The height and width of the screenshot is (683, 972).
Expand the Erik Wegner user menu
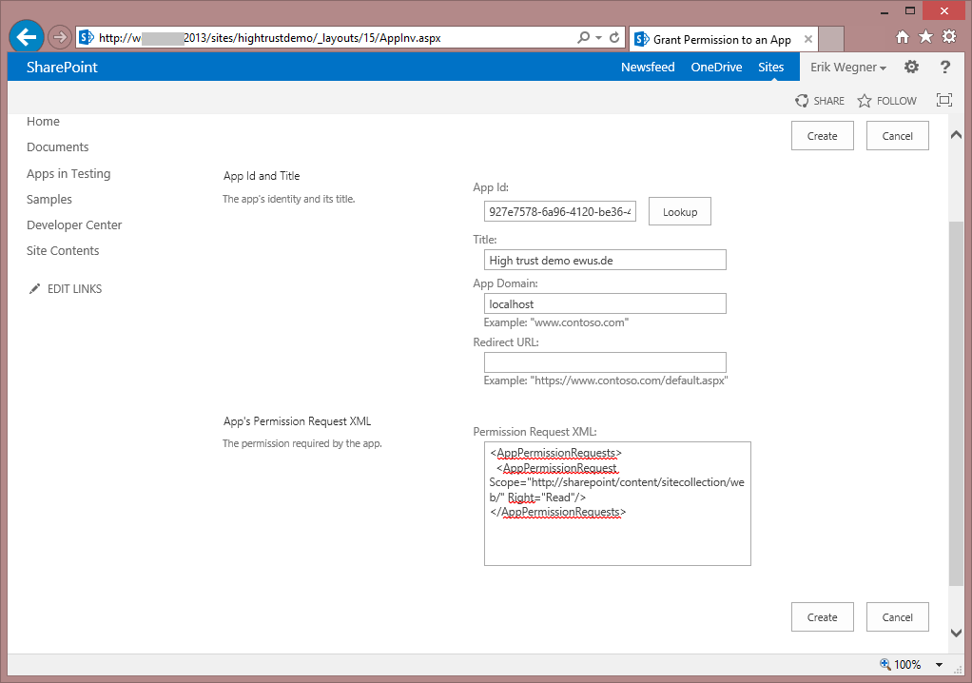847,68
